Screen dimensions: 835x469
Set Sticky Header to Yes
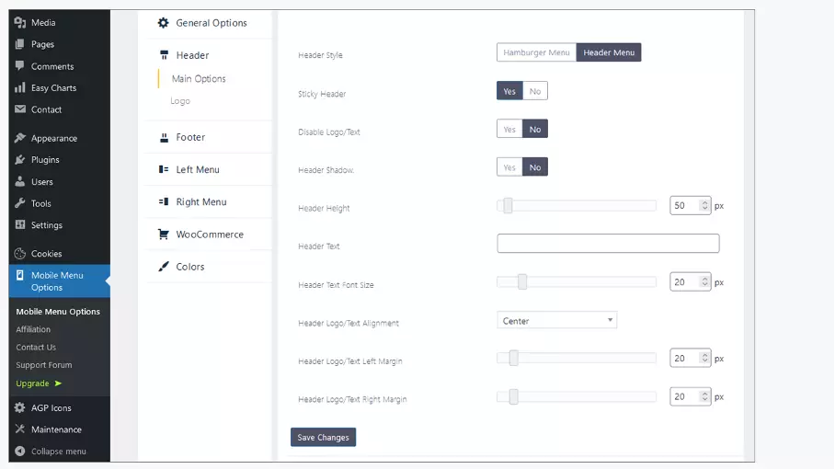[509, 91]
